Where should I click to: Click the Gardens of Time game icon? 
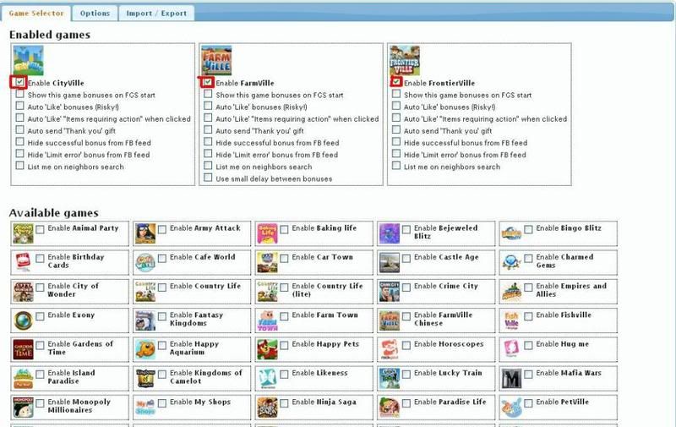click(x=24, y=349)
